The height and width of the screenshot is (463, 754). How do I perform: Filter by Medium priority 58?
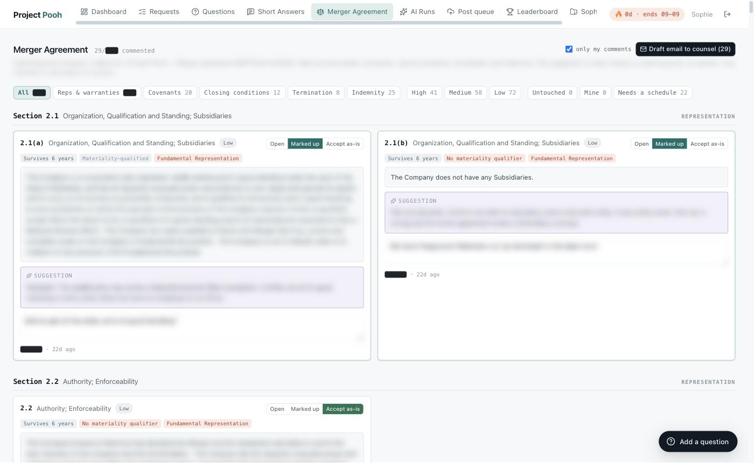pyautogui.click(x=465, y=92)
